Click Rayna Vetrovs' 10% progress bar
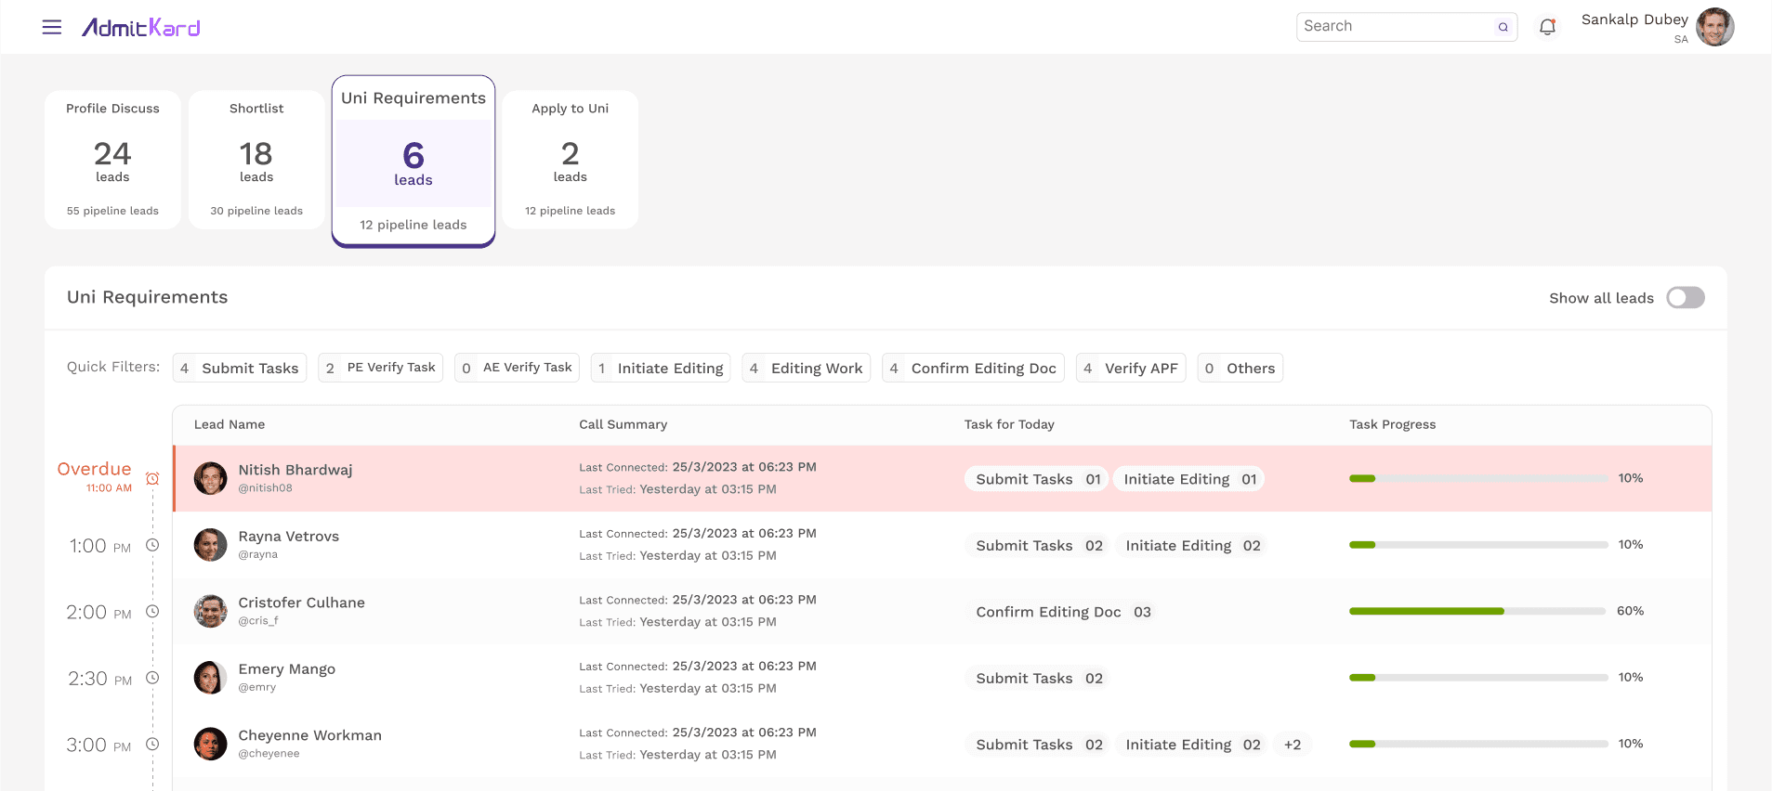The width and height of the screenshot is (1772, 791). 1478,545
